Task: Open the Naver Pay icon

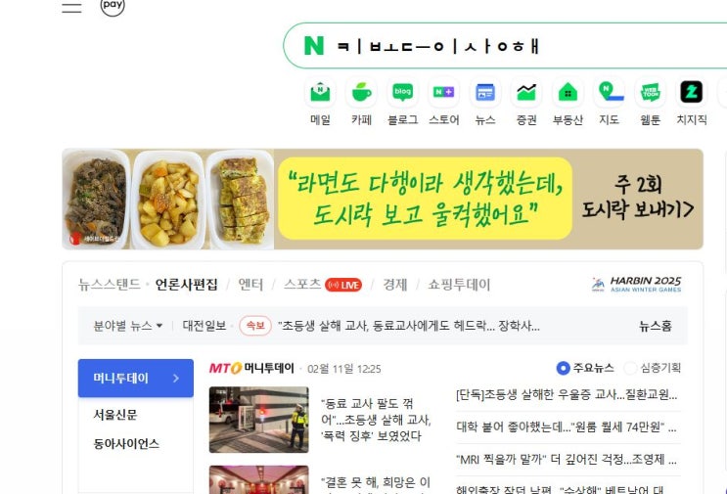Action: click(x=113, y=6)
